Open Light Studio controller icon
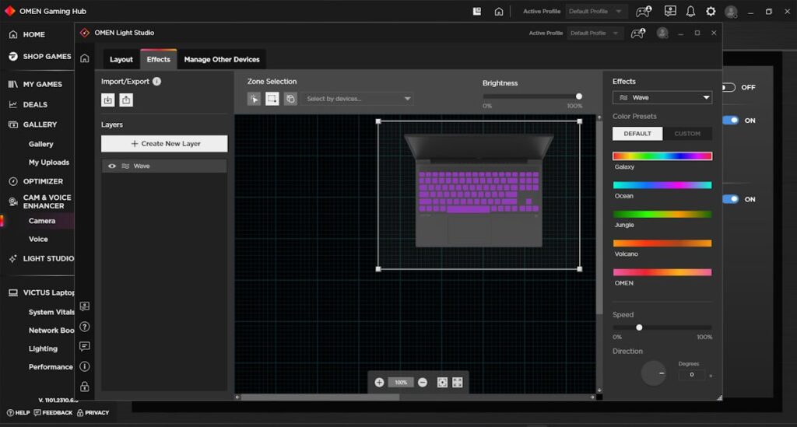 [638, 33]
